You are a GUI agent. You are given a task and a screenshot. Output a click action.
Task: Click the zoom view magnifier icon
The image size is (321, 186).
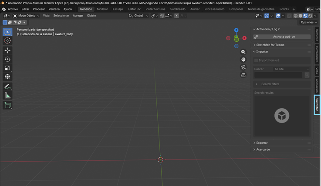pos(243,52)
